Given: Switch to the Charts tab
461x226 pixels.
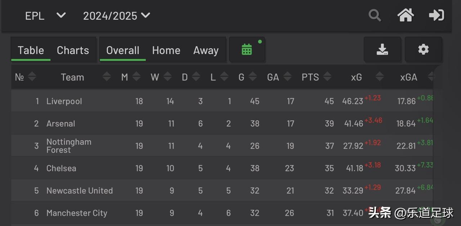Looking at the screenshot, I should [73, 50].
